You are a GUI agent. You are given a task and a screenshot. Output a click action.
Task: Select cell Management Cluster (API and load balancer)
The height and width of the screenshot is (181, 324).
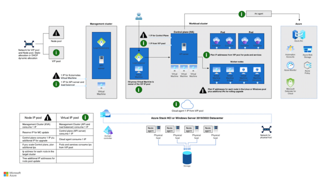(x=75, y=126)
